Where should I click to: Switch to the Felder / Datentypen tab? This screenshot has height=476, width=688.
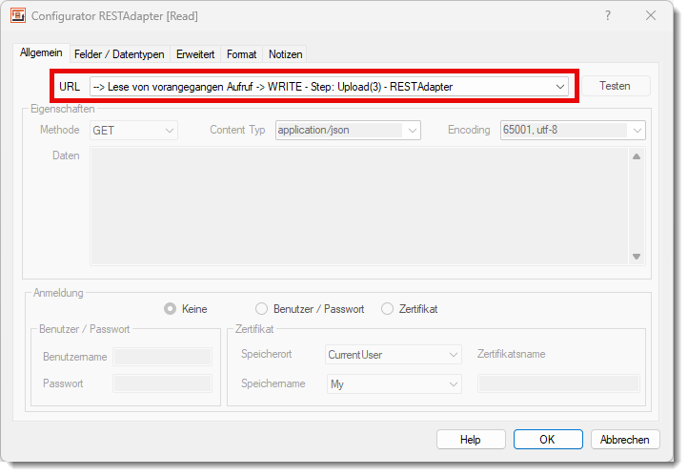(x=119, y=54)
